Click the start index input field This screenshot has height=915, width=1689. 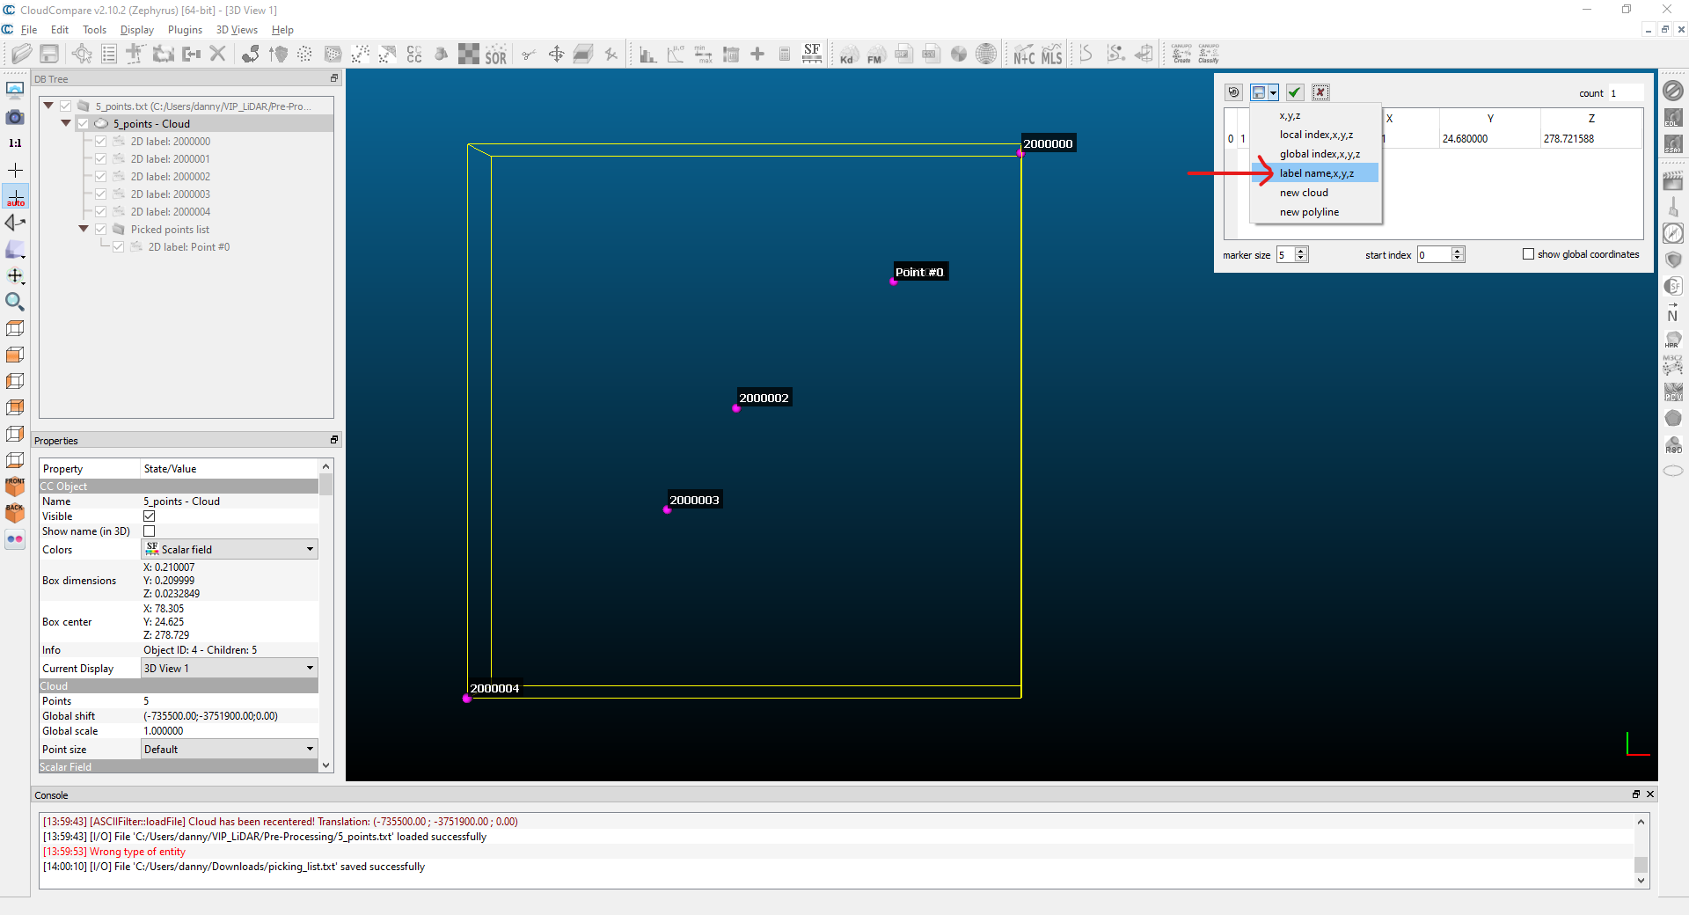pos(1434,255)
